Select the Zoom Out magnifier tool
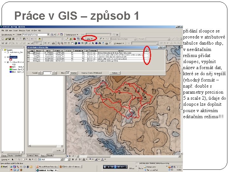 [x=62, y=43]
